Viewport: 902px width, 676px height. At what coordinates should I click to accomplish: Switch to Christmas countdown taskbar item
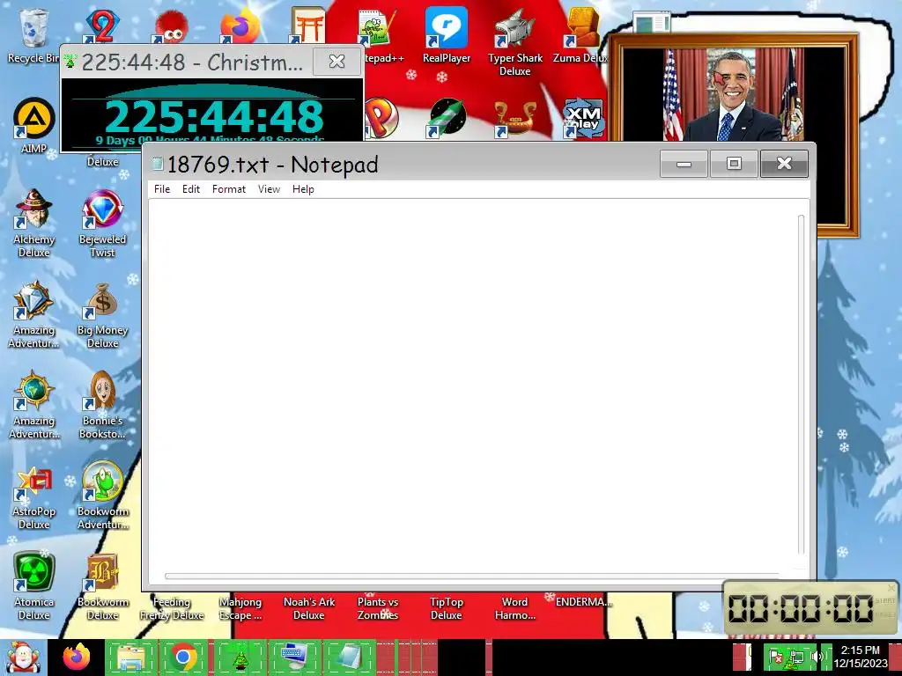[x=240, y=657]
